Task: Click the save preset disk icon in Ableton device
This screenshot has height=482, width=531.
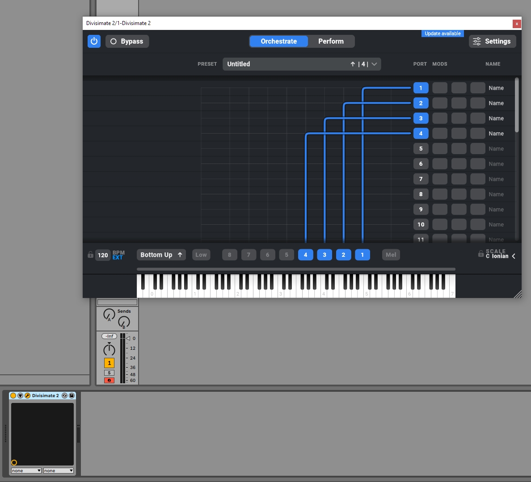Action: click(72, 395)
